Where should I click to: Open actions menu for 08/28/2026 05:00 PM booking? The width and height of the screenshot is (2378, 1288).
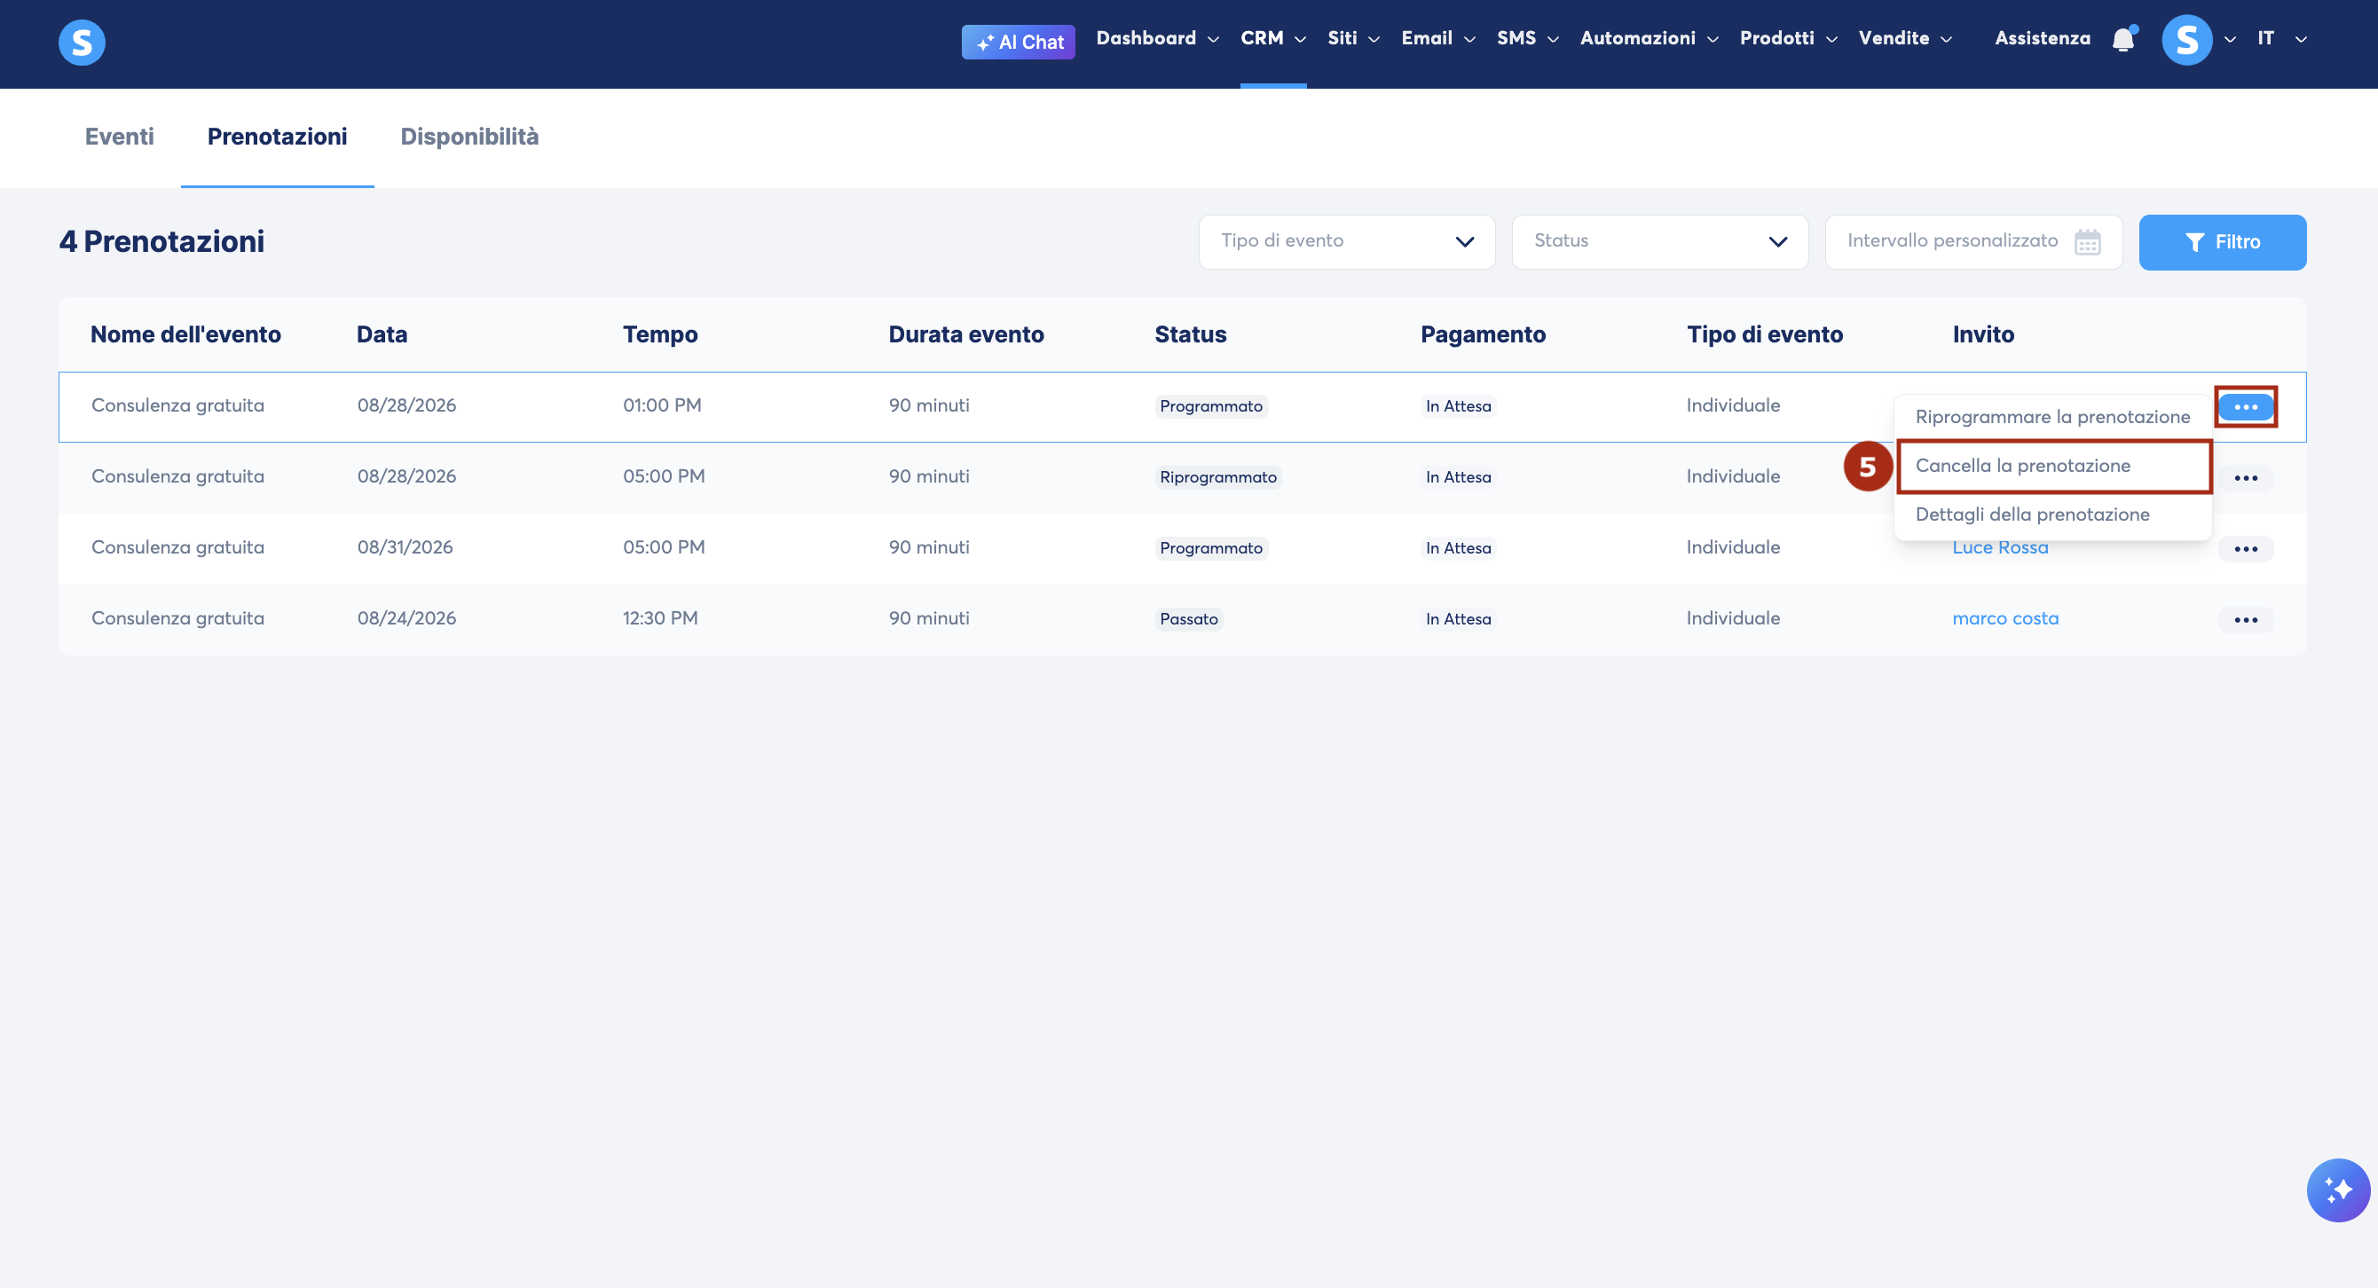(x=2245, y=478)
